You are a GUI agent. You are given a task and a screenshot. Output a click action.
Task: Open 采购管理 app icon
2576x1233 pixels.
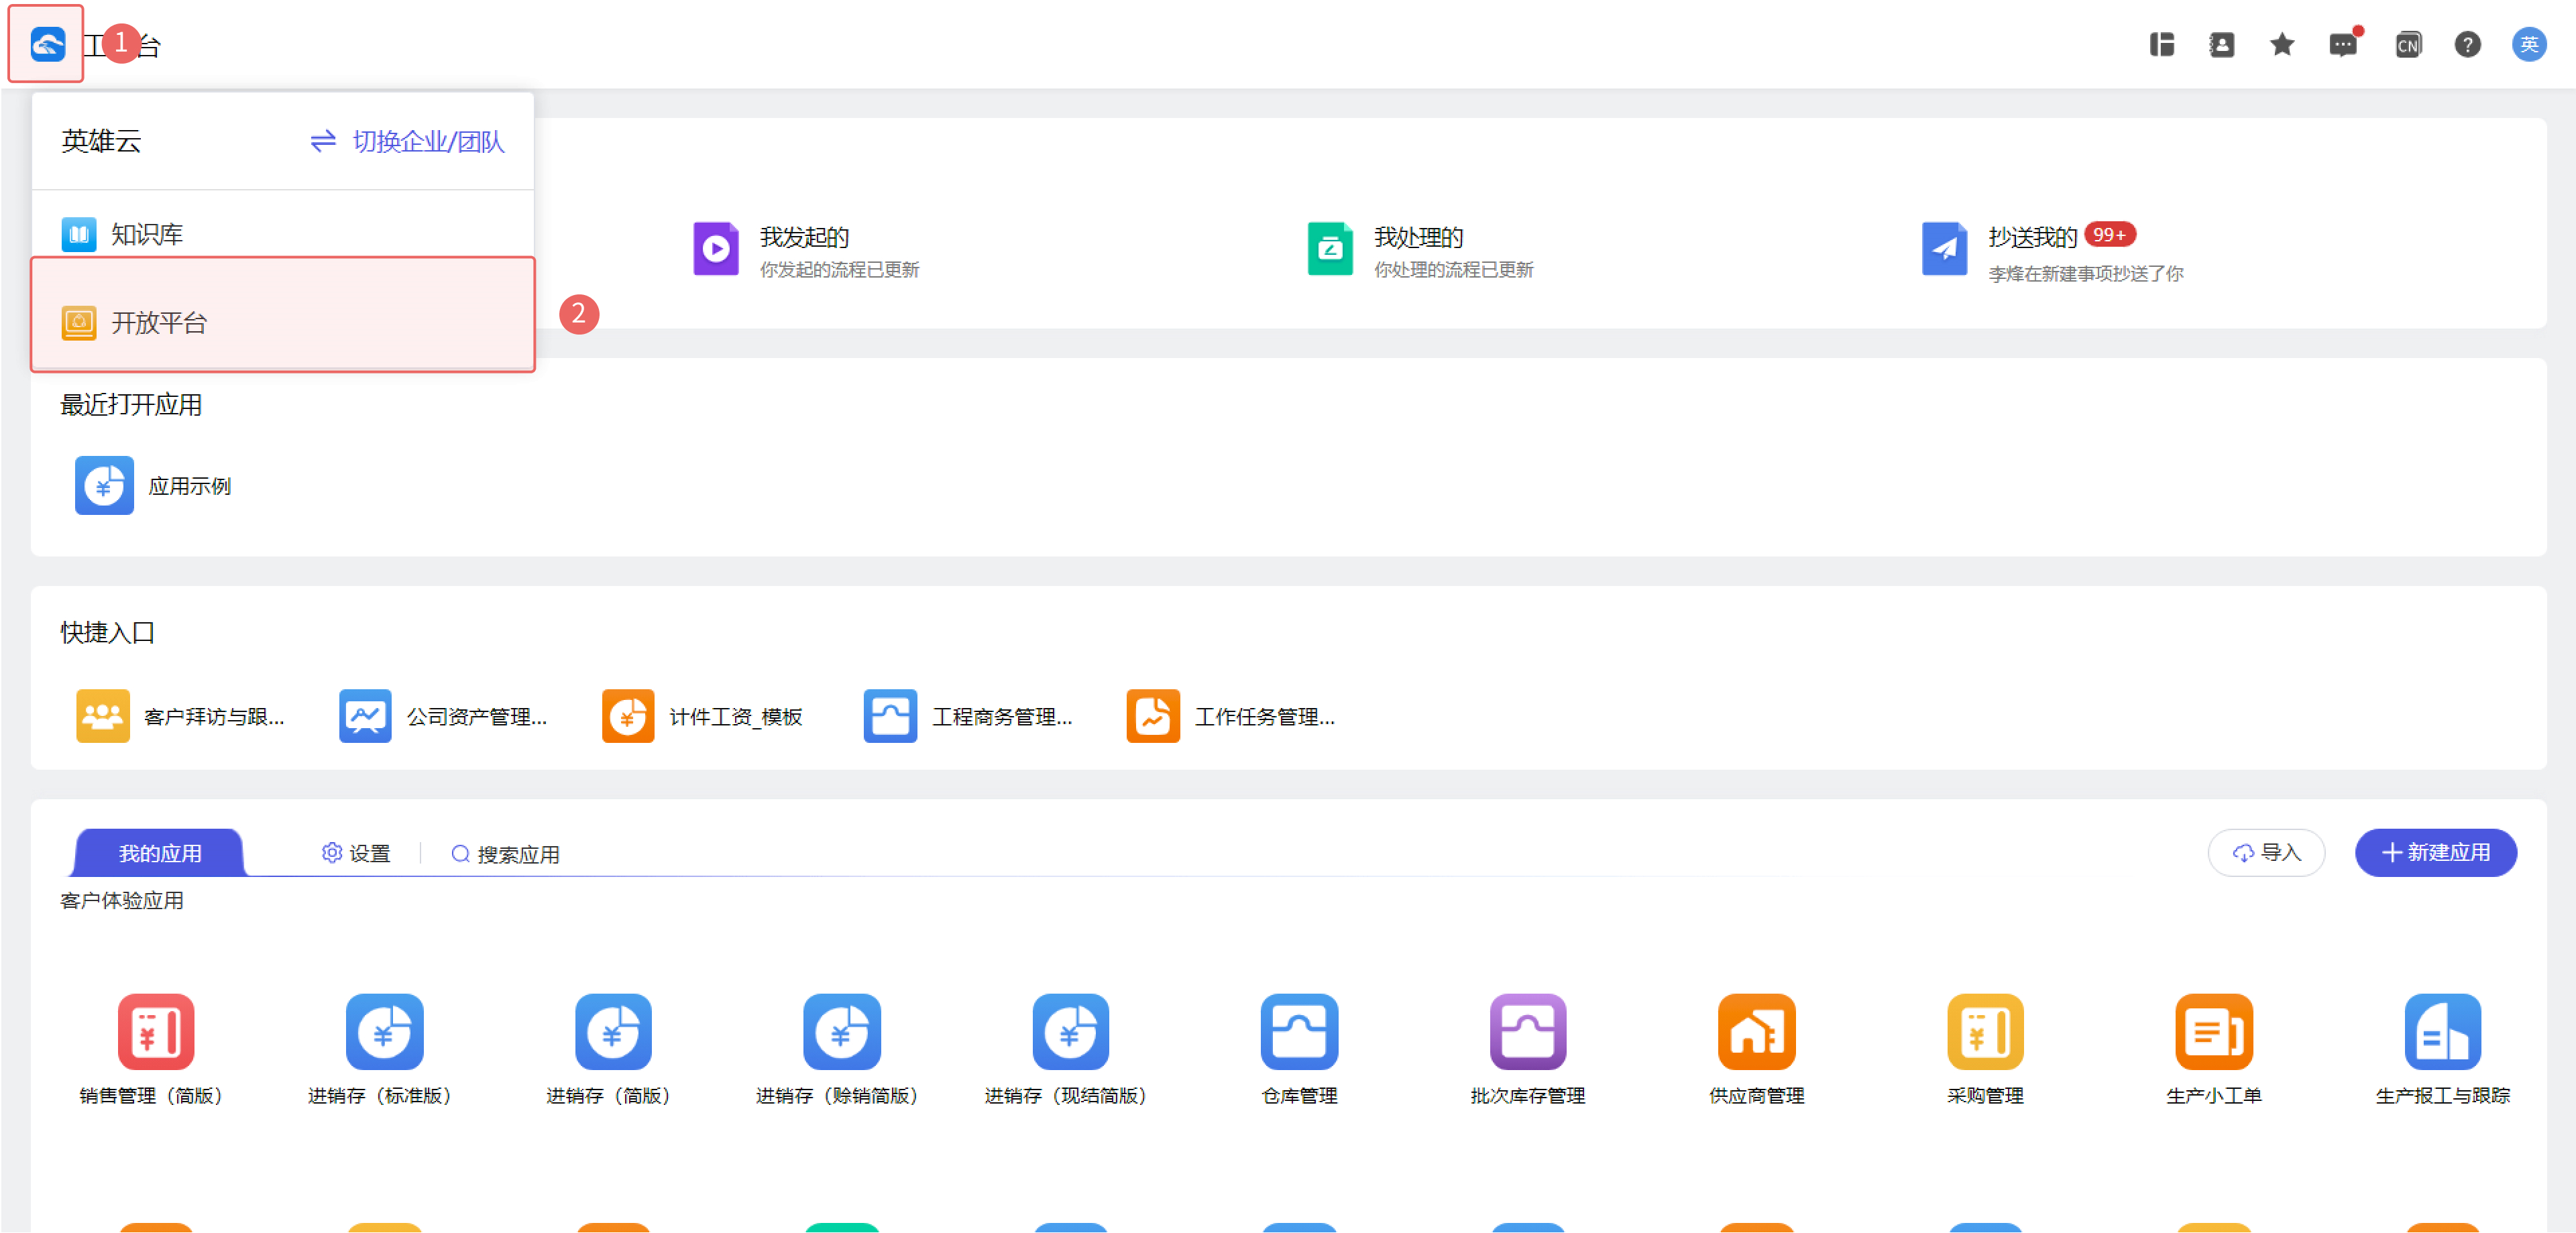coord(1985,1031)
